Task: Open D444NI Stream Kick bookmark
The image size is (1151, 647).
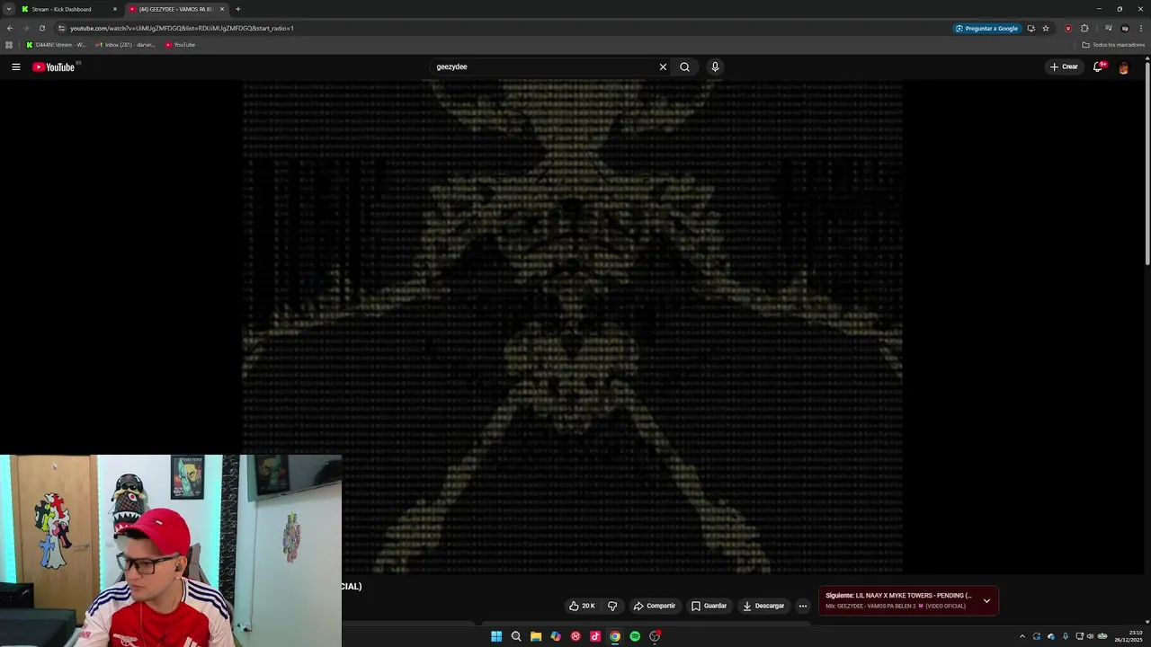Action: tap(56, 45)
